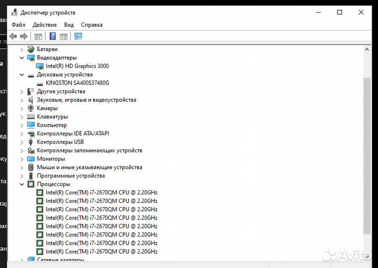378x268 pixels.
Task: Select Мыши и иные указывающие устройства label
Action: [89, 167]
